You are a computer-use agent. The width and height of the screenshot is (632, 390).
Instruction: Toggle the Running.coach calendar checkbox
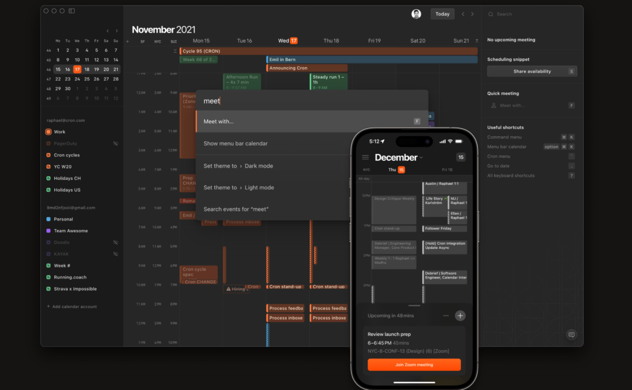(x=48, y=277)
